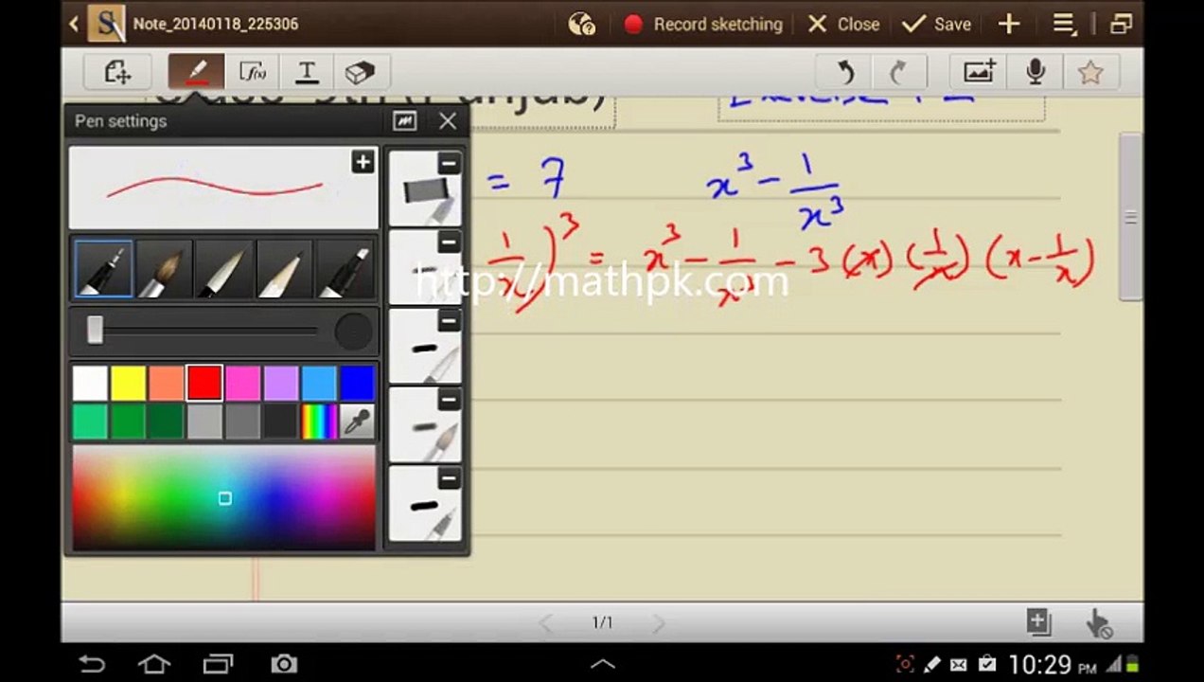The image size is (1204, 682).
Task: Select the fountain pen type
Action: click(102, 269)
